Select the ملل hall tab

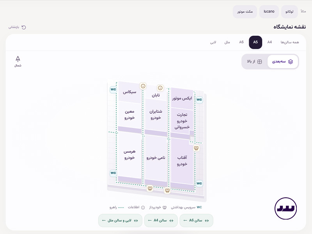(x=227, y=42)
